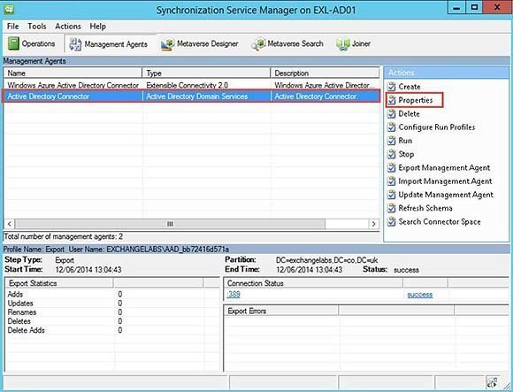Click icon next to Update Management Agent
Image resolution: width=513 pixels, height=392 pixels.
click(x=391, y=195)
